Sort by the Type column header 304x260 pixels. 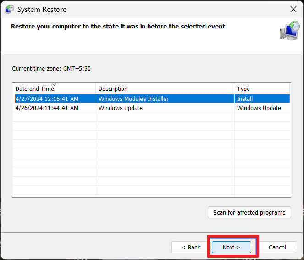tap(243, 89)
